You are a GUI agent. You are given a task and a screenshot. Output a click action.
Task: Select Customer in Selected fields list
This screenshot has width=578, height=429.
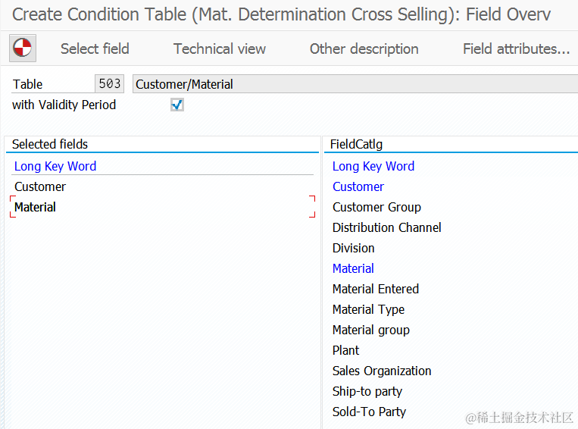[x=40, y=186]
